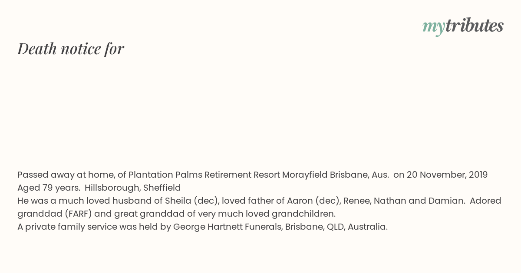Click the 'A private family service' sentence
The image size is (521, 273).
[x=202, y=227]
